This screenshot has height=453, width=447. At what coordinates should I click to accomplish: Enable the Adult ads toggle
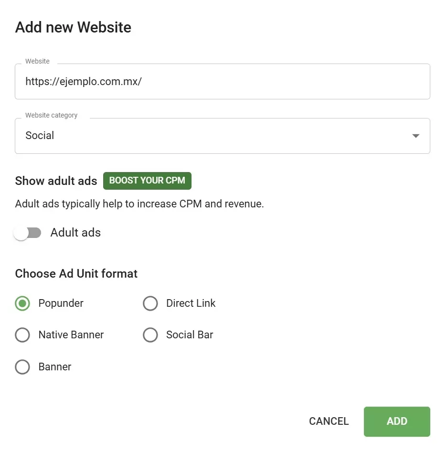tap(28, 233)
